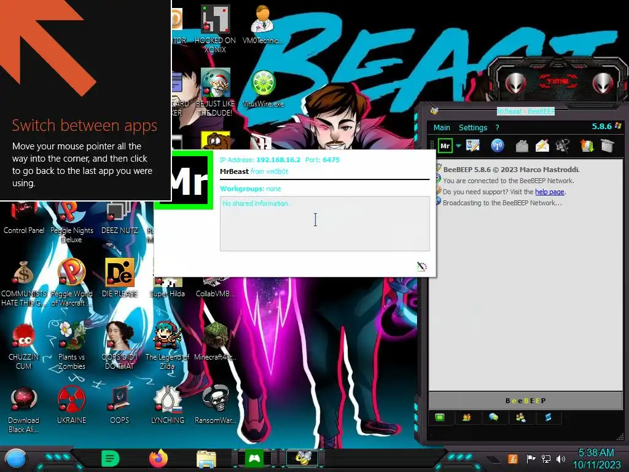Open RansomWar skull desktop icon
Viewport: 629px width, 472px height.
216,404
